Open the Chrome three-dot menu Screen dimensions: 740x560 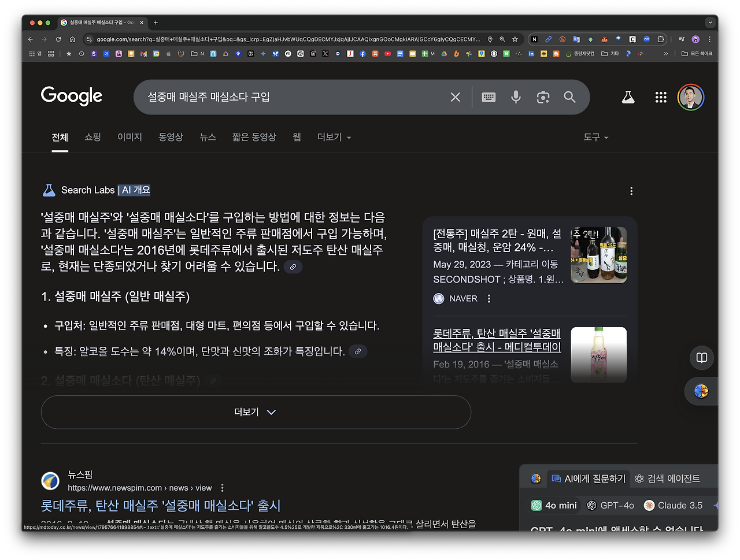coord(709,39)
